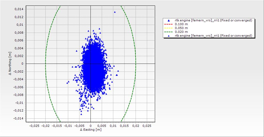Image resolution: width=264 pixels, height=137 pixels.
Task: Click the top rtk engine legend entry text
Action: (213, 20)
